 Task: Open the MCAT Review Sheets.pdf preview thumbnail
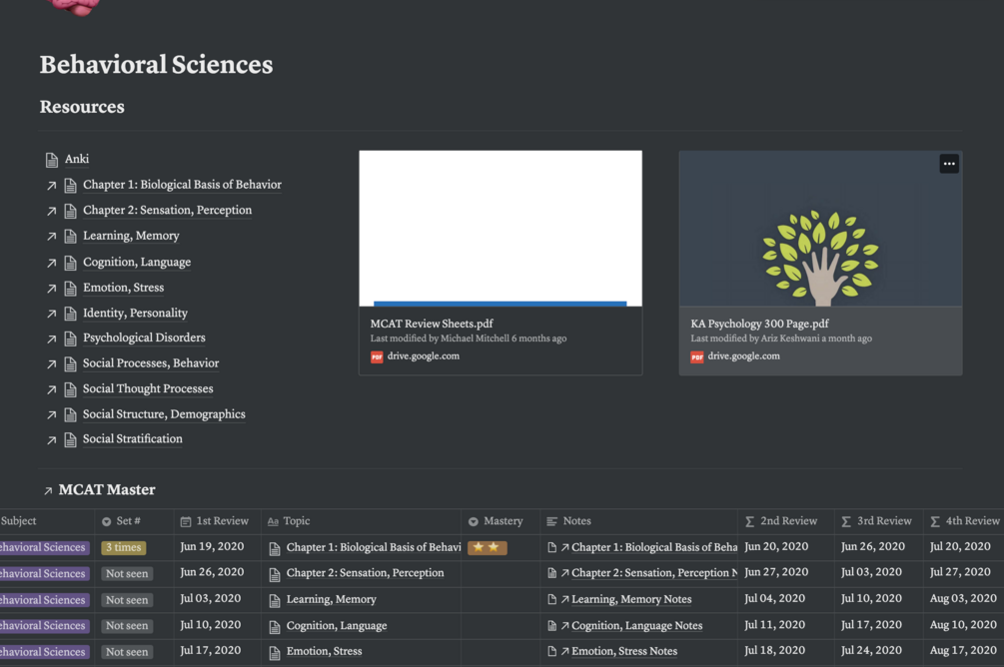click(x=501, y=229)
